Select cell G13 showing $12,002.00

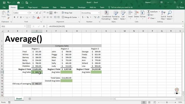click(66, 78)
